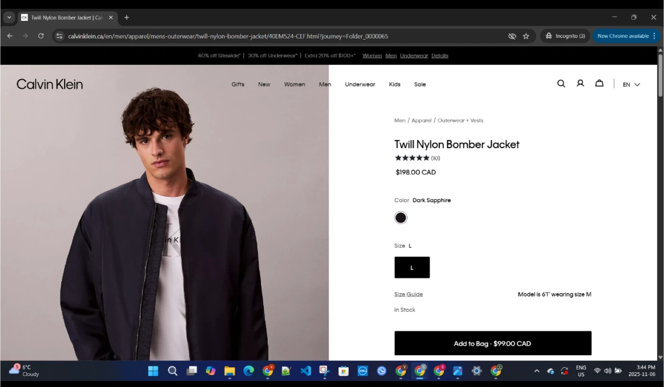
Task: Open Chrome's three-dot menu
Action: coord(654,36)
